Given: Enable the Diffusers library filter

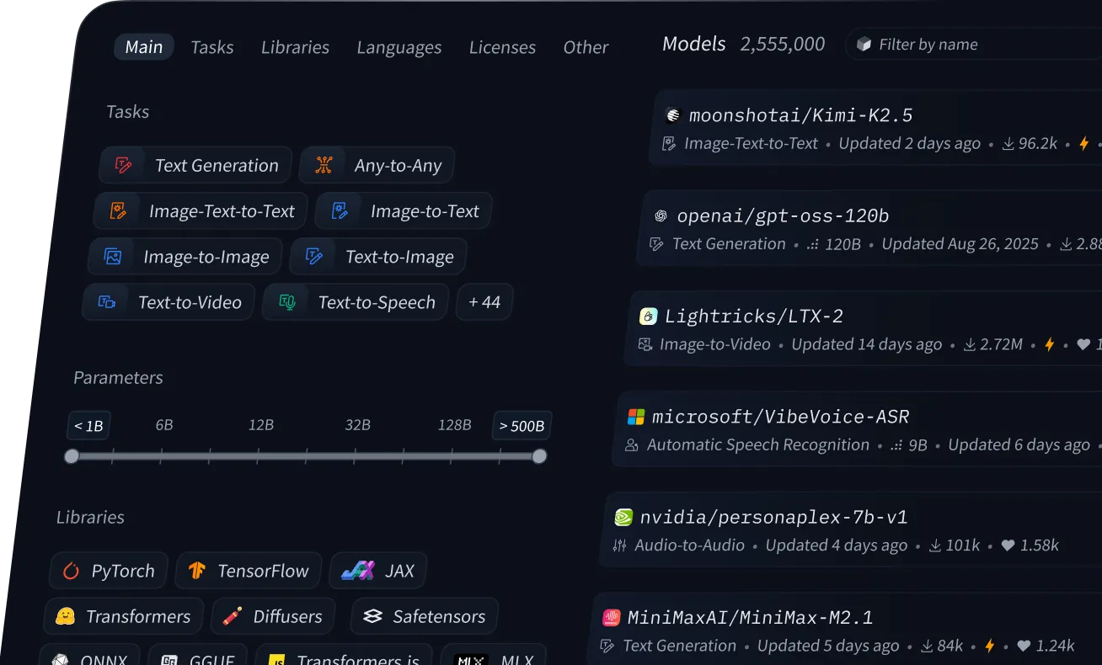Looking at the screenshot, I should [x=273, y=616].
